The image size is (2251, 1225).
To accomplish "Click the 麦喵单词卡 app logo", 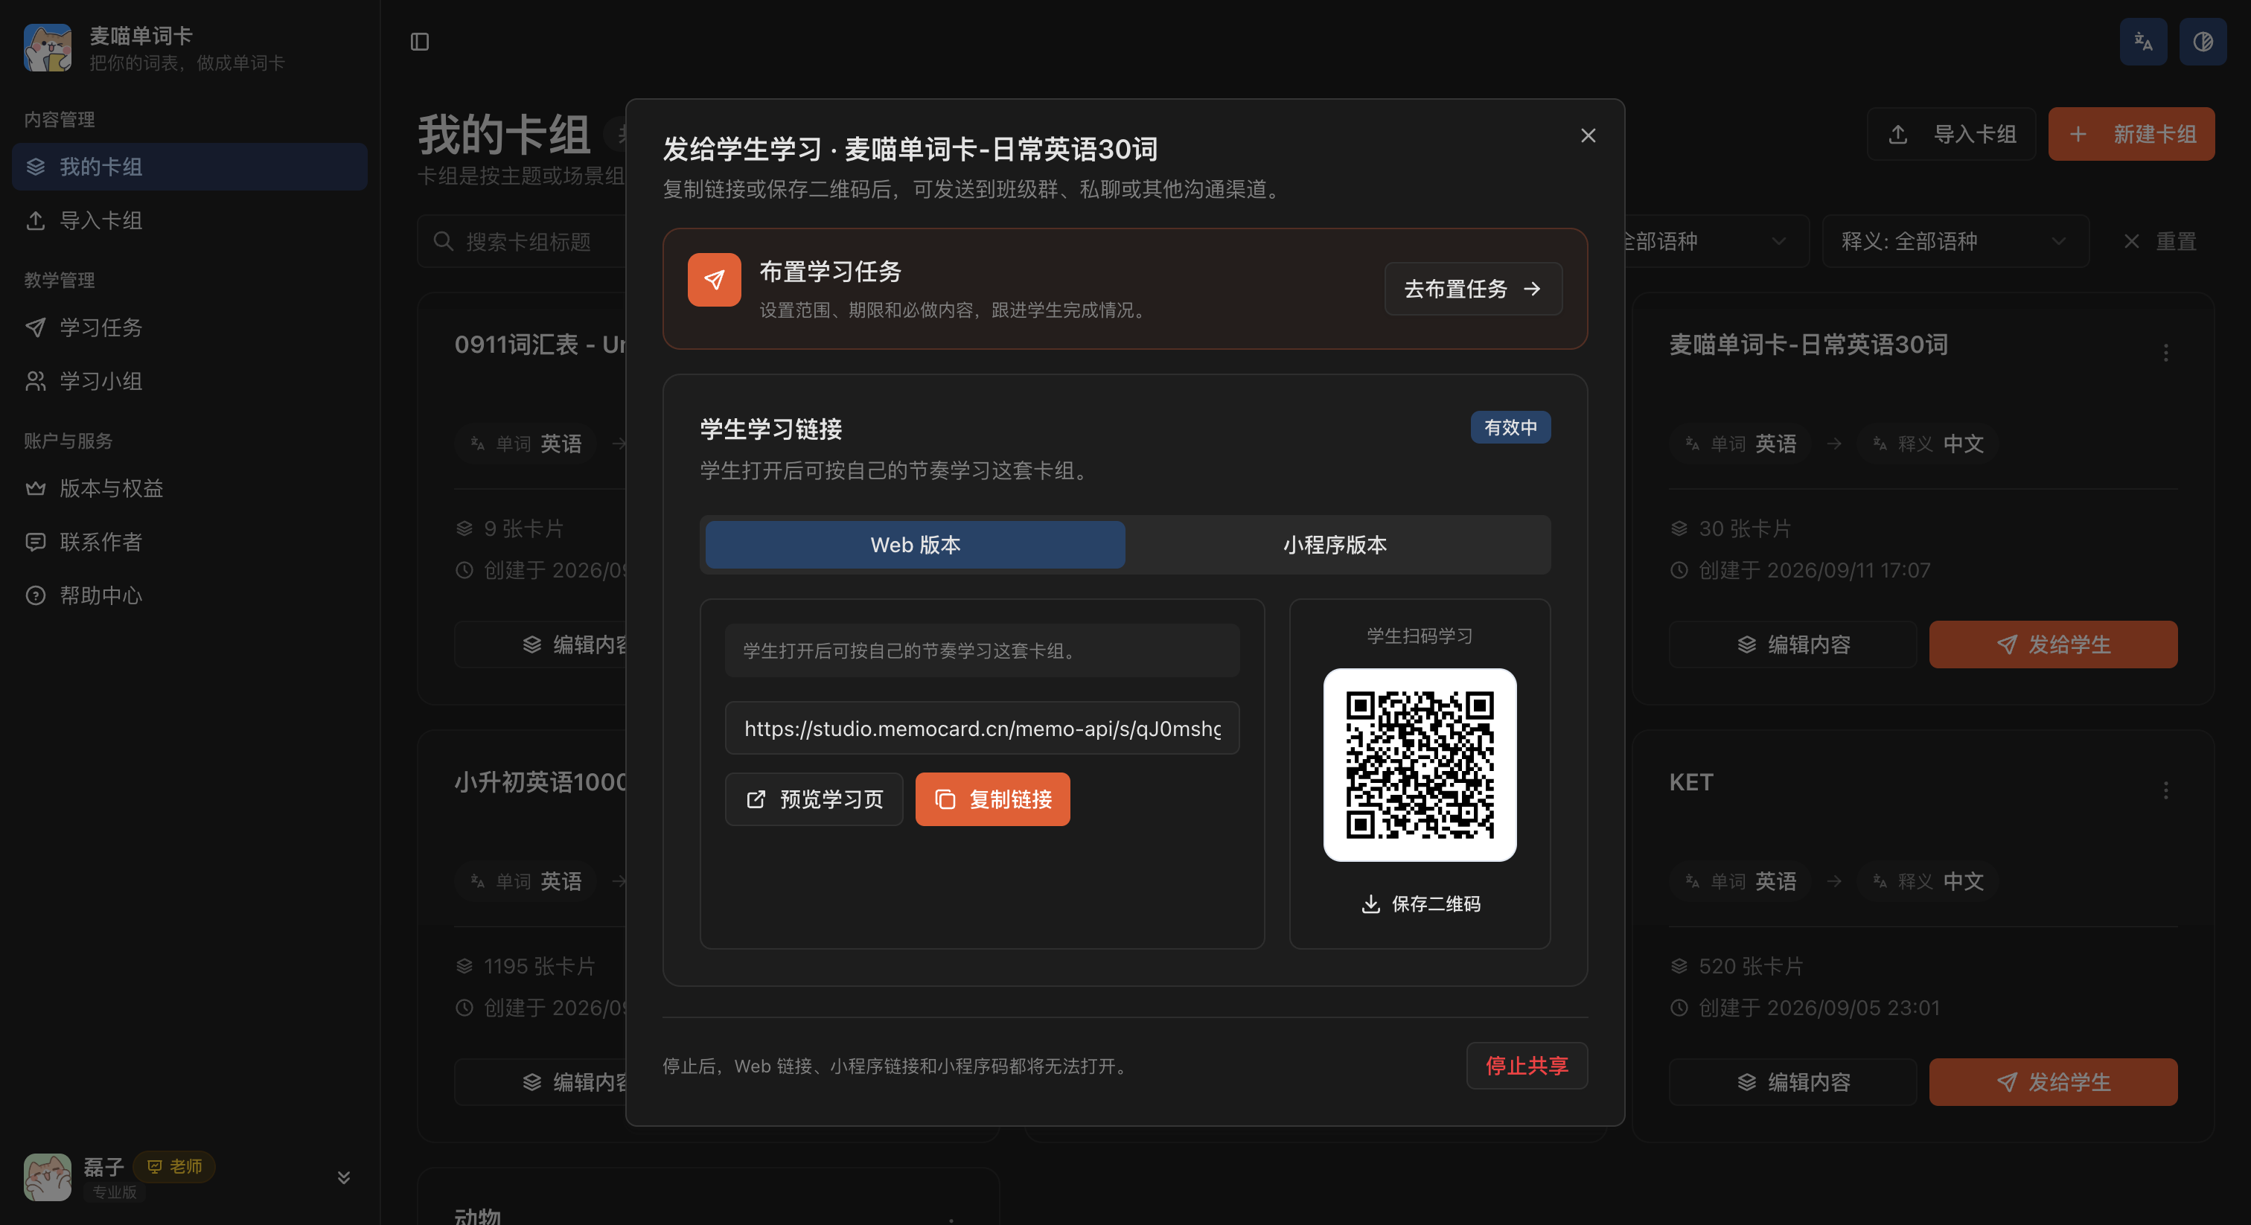I will click(47, 47).
